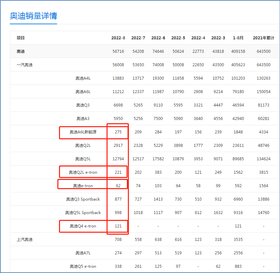Viewport: 280px width, 273px height.
Task: Select the 奥迪Q3 row label
Action: (83, 105)
